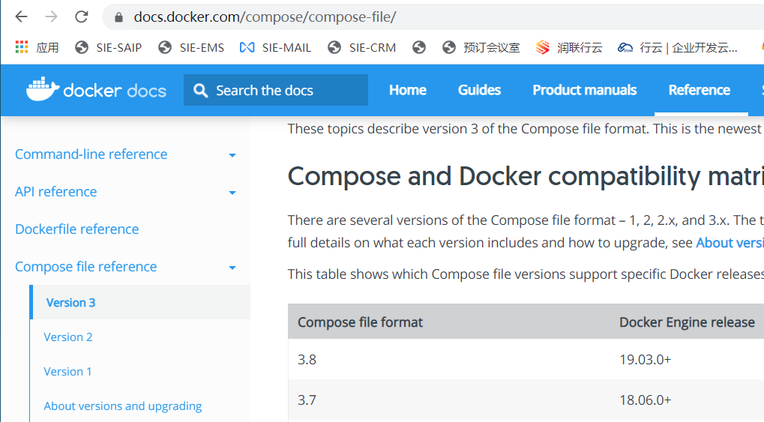The height and width of the screenshot is (422, 764).
Task: Click the Docker docs whale logo
Action: (43, 90)
